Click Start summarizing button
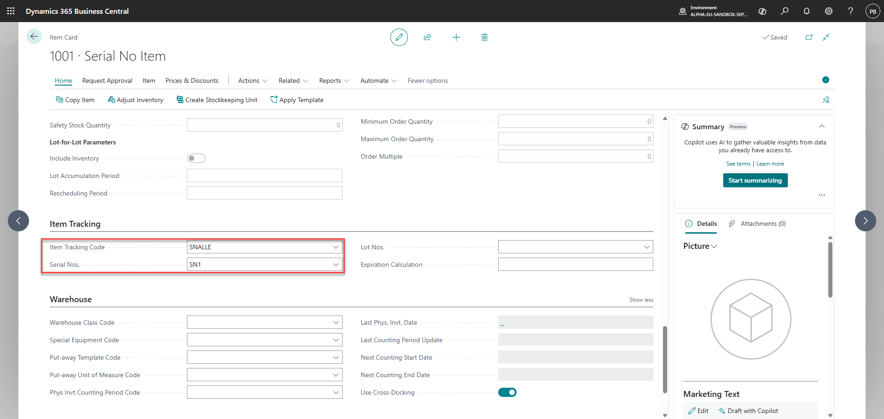This screenshot has height=419, width=884. [755, 180]
